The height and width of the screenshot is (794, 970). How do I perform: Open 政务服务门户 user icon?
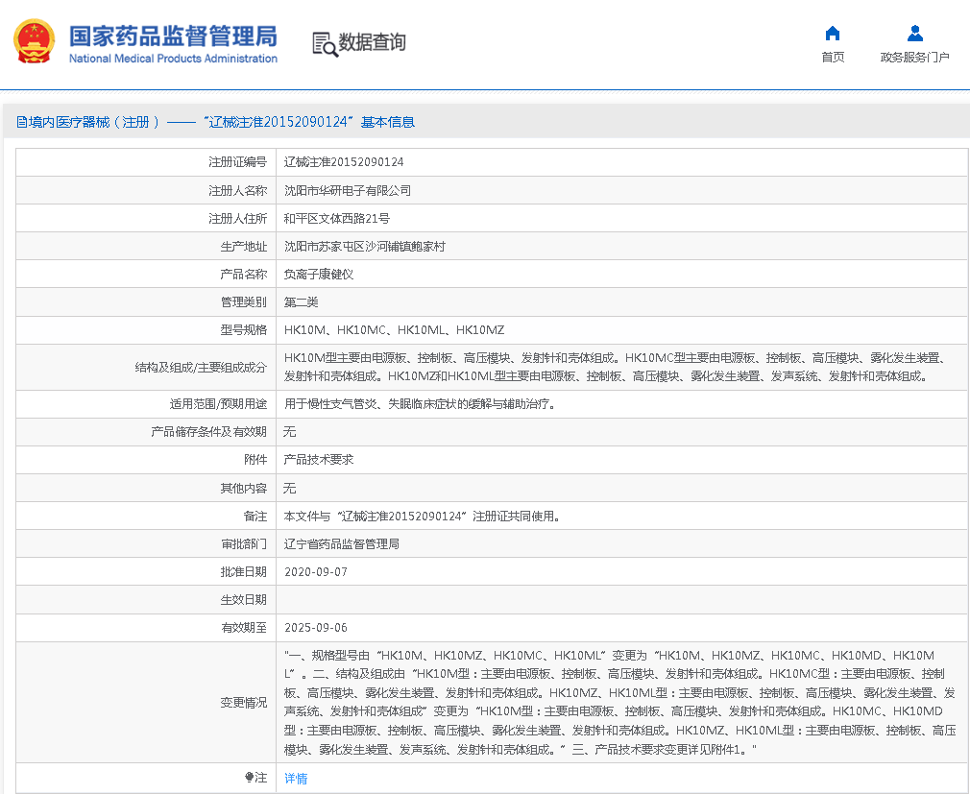click(x=915, y=33)
